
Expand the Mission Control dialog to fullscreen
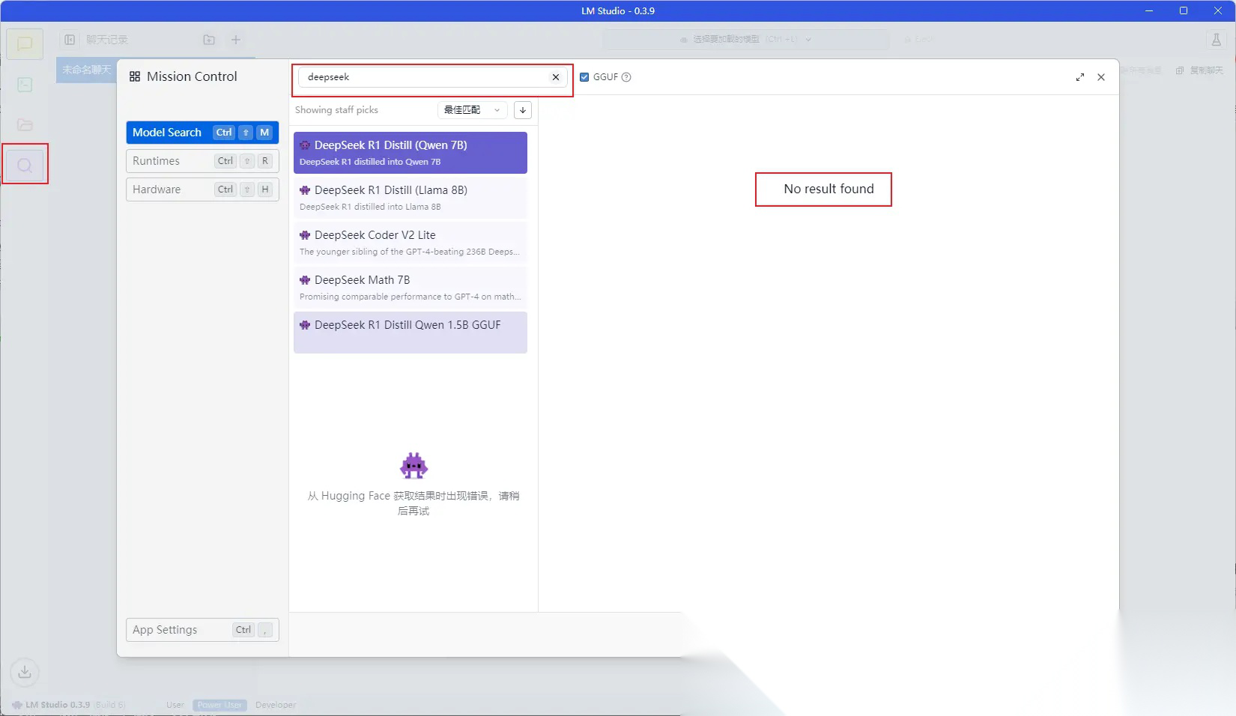pyautogui.click(x=1080, y=77)
